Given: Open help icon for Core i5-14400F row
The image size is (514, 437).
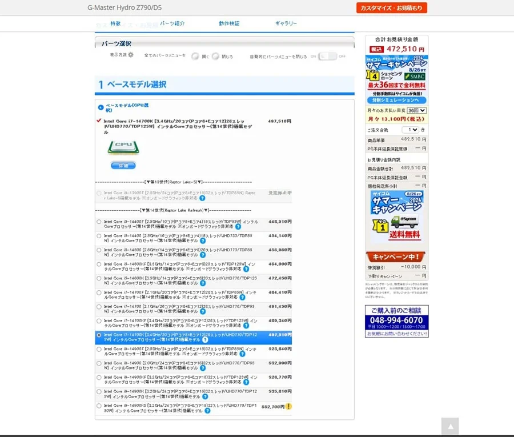Looking at the screenshot, I should click(x=238, y=227).
